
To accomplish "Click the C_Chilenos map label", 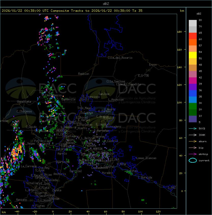I will pos(24,111).
